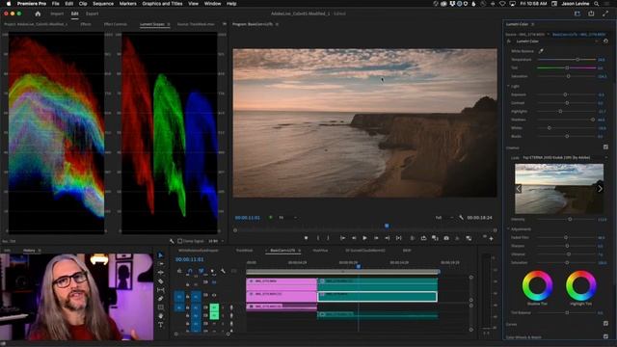Toggle Clamp Signal checkbox
Image resolution: width=617 pixels, height=347 pixels.
pos(180,241)
